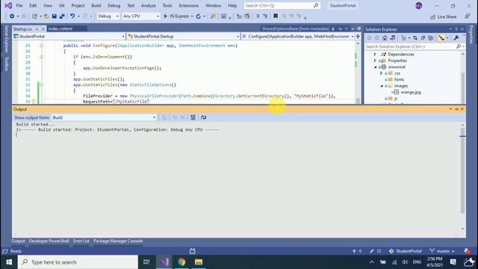Expand the Properties node in Solution Explorer
The image size is (478, 269).
(375, 61)
